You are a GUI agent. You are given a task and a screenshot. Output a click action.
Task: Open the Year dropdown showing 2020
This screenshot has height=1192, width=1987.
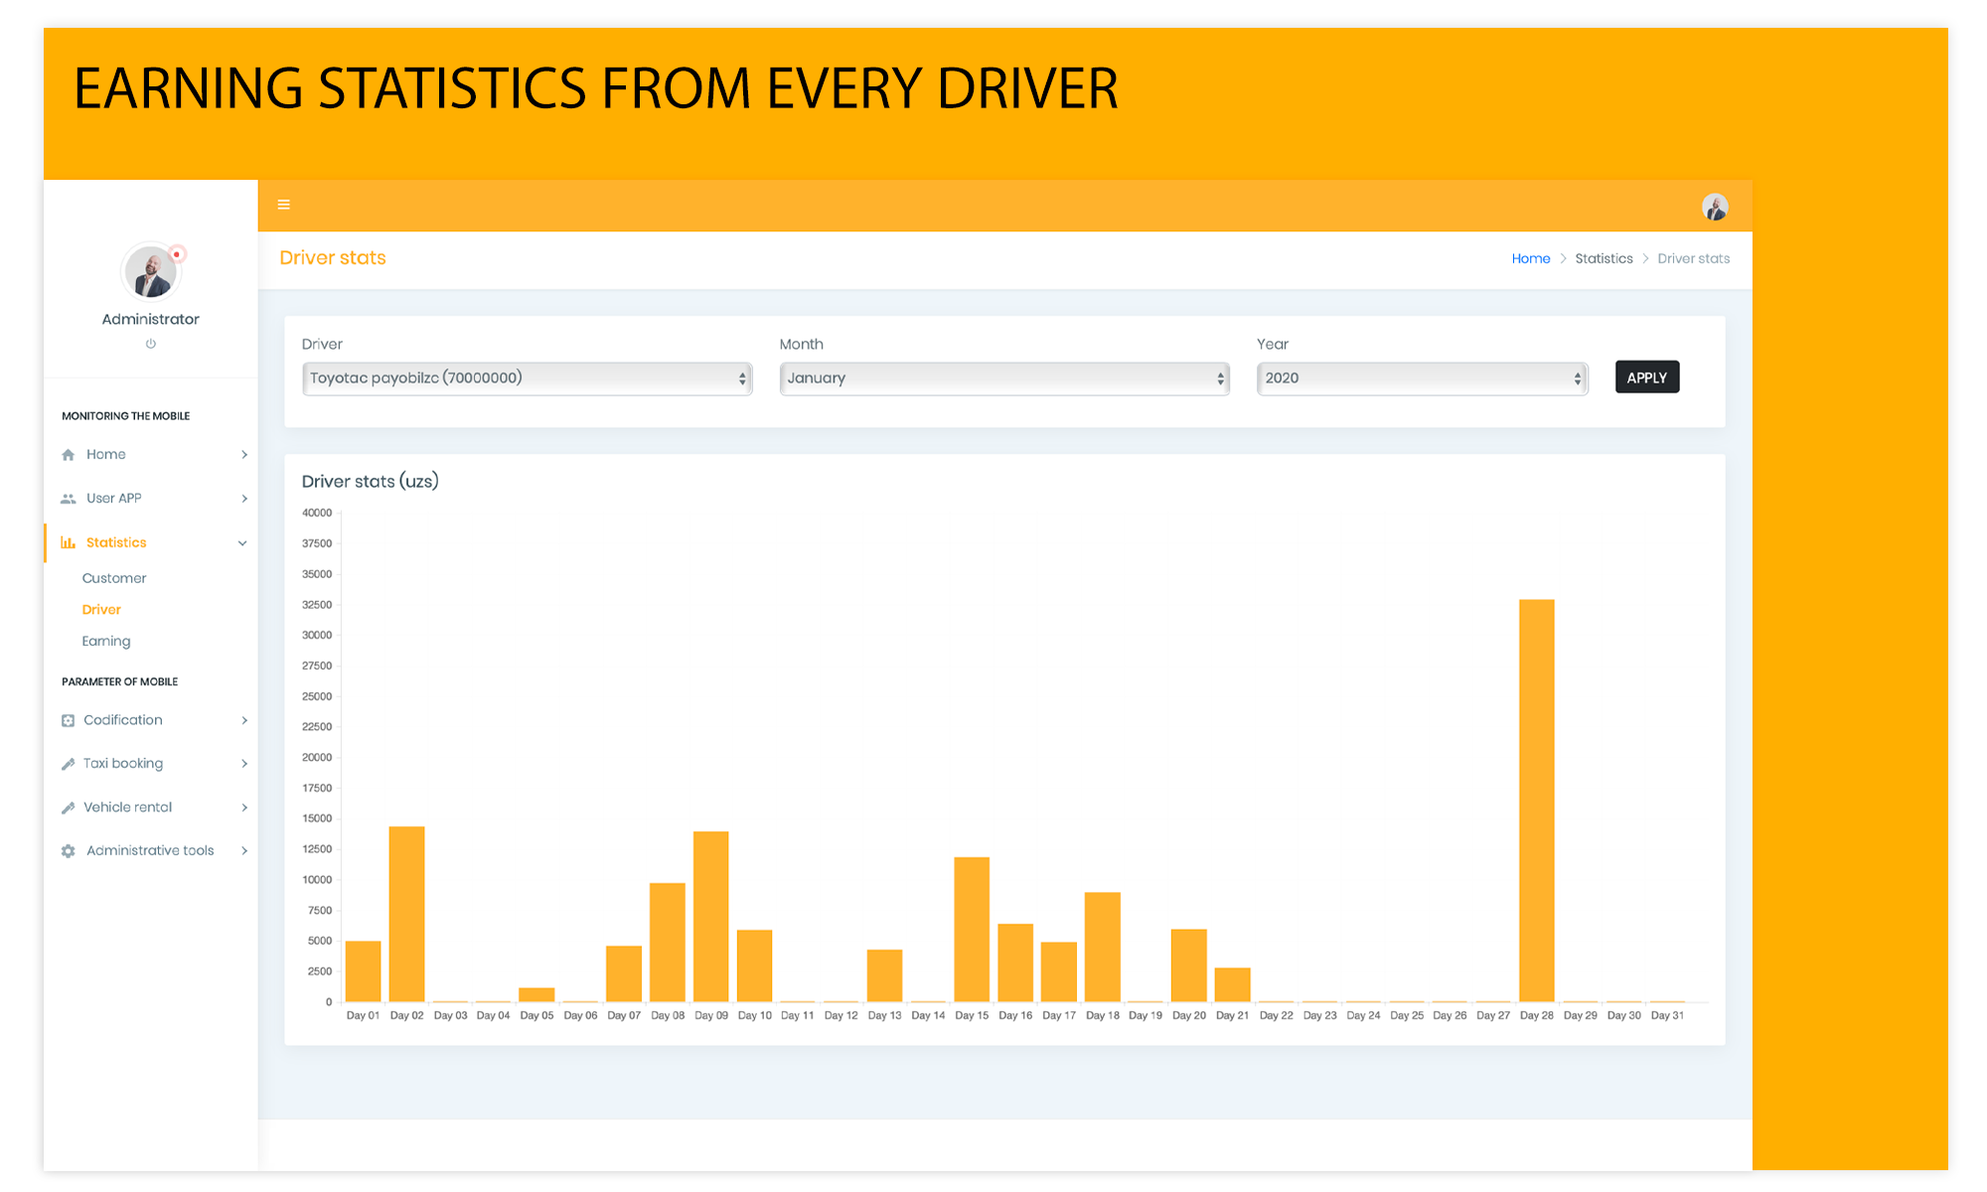pos(1423,378)
